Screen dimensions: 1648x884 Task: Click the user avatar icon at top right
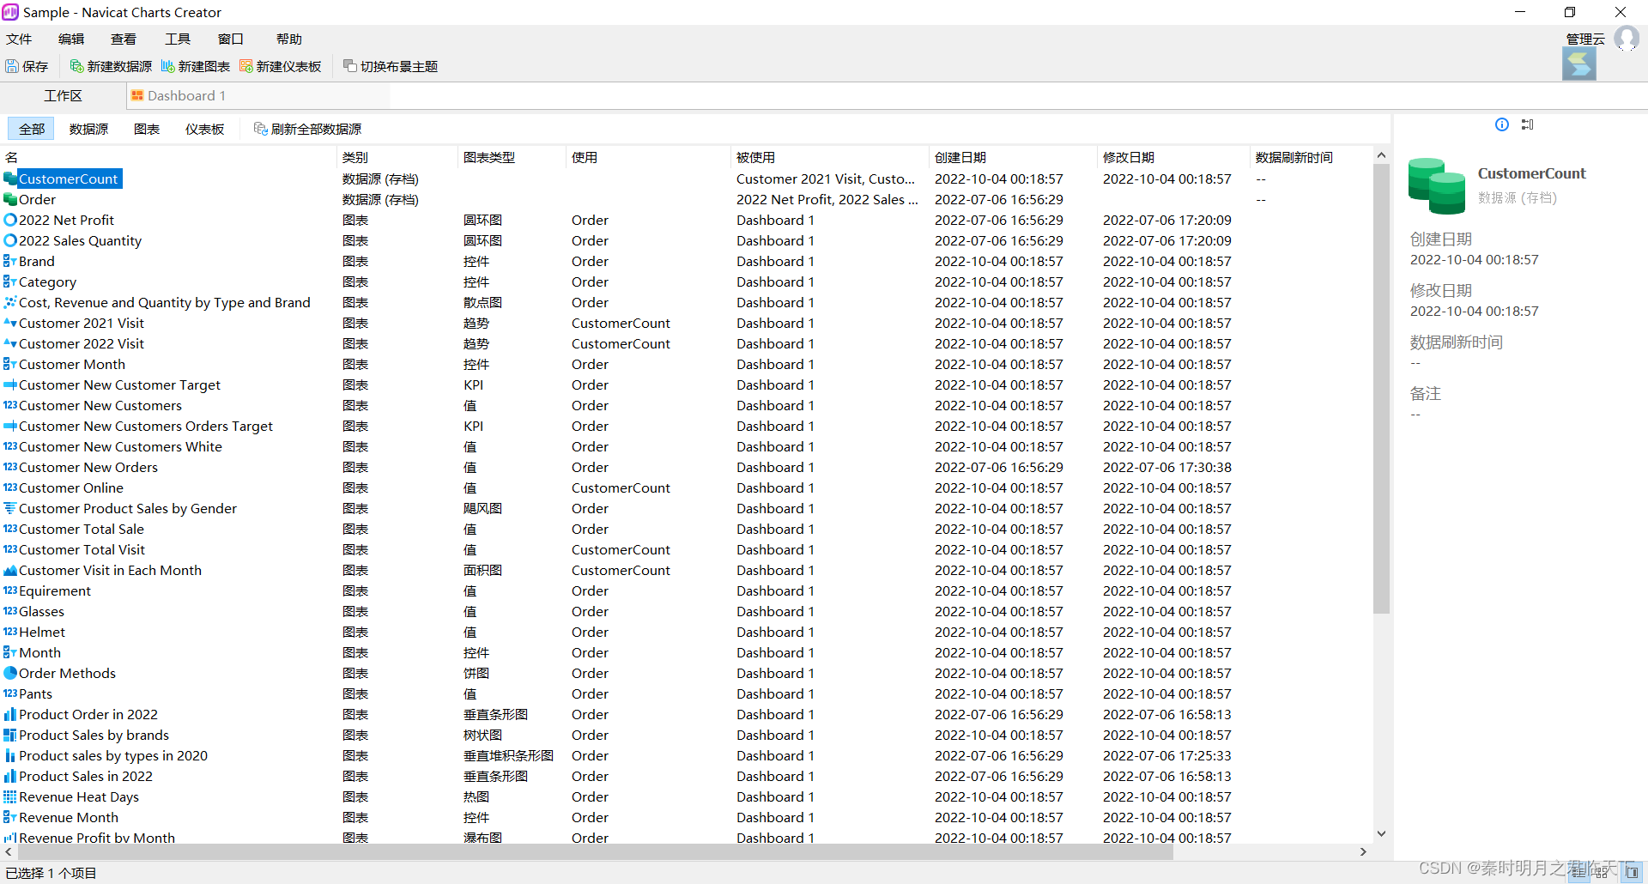(x=1626, y=39)
